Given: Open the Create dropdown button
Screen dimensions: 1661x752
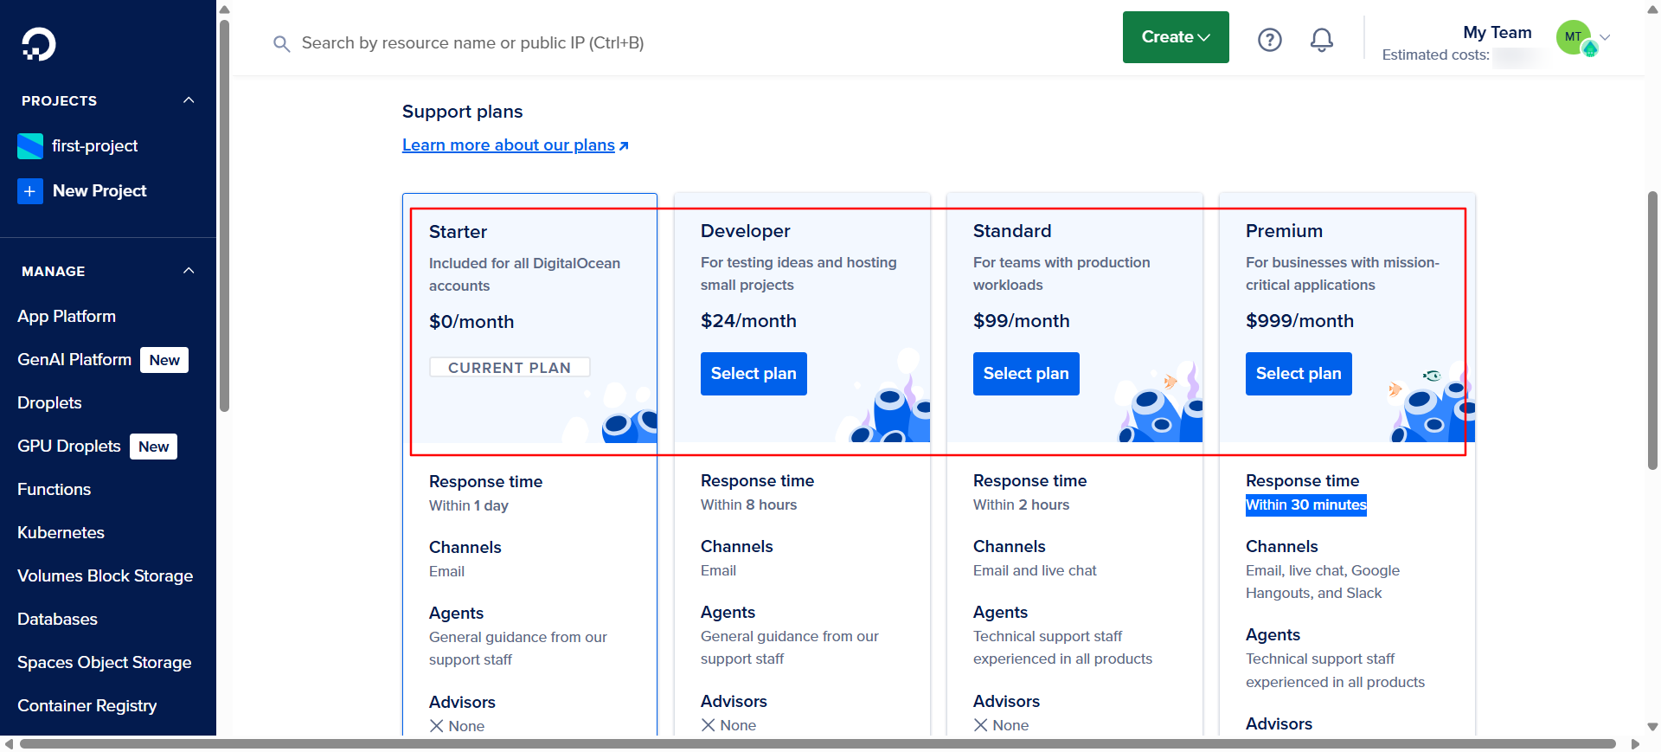Looking at the screenshot, I should click(x=1175, y=37).
